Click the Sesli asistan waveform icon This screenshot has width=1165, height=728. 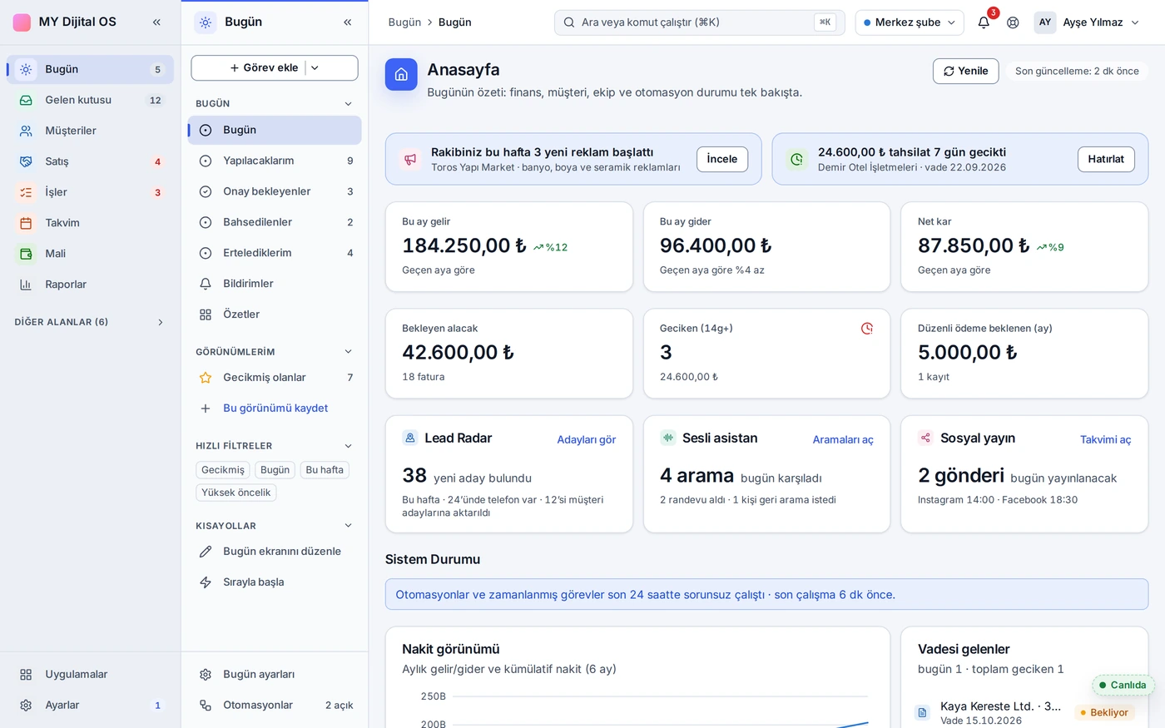667,438
